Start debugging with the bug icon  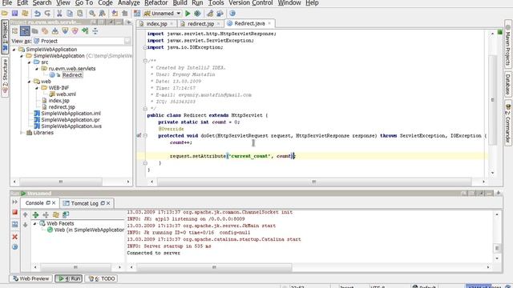pyautogui.click(x=197, y=14)
